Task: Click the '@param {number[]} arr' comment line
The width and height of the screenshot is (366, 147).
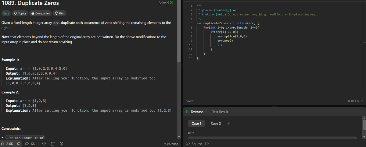Action: point(218,10)
